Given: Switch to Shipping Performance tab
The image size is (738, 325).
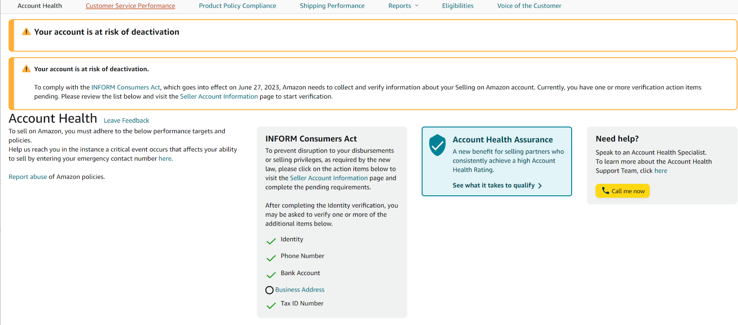Looking at the screenshot, I should tap(332, 6).
